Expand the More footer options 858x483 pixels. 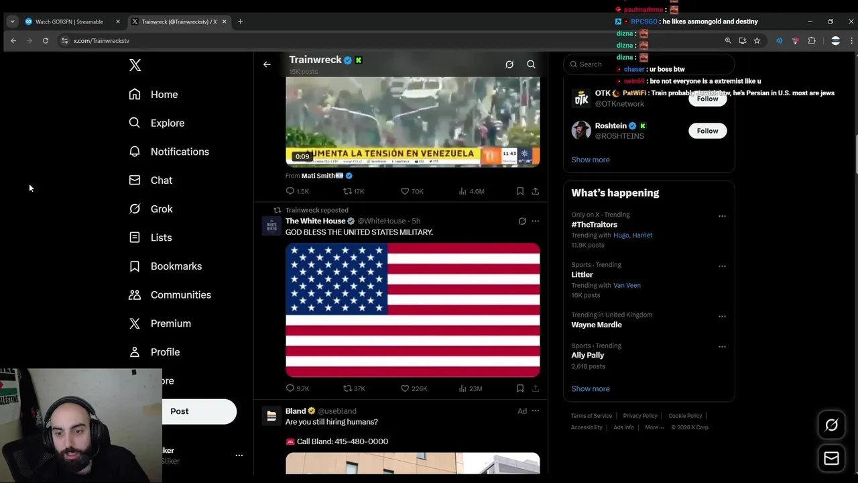click(x=654, y=427)
